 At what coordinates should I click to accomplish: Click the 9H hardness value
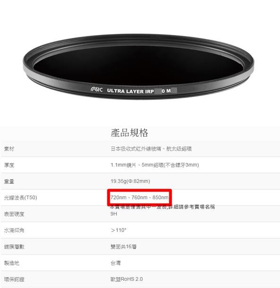[114, 214]
